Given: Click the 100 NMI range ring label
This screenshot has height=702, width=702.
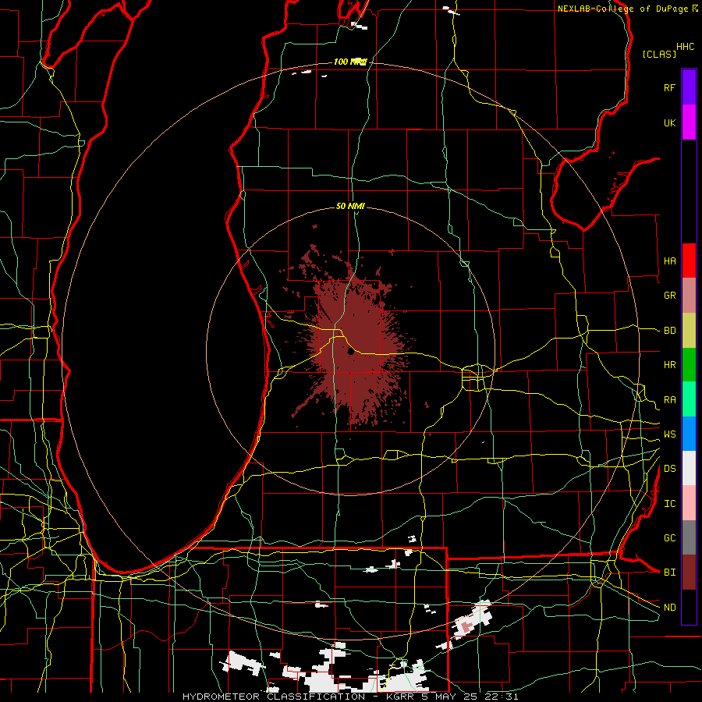Looking at the screenshot, I should pos(350,62).
